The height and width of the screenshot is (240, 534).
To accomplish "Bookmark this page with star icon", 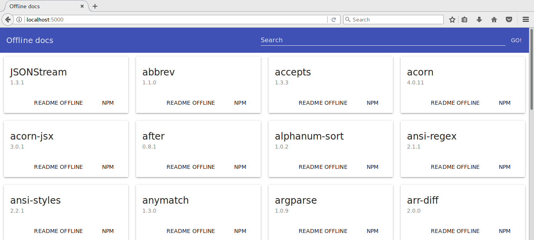I will [x=452, y=20].
